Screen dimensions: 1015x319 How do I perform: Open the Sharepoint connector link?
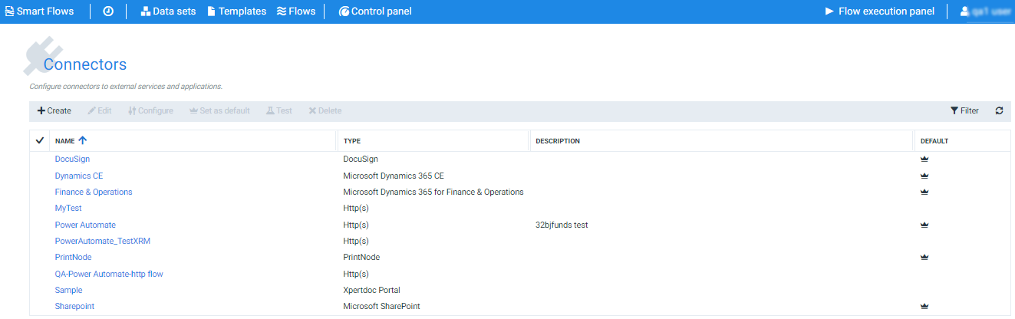(74, 306)
